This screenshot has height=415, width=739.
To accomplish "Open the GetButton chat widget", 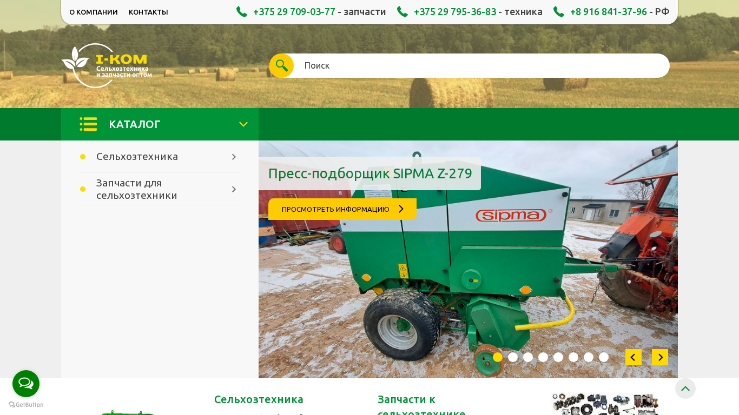I will (26, 384).
